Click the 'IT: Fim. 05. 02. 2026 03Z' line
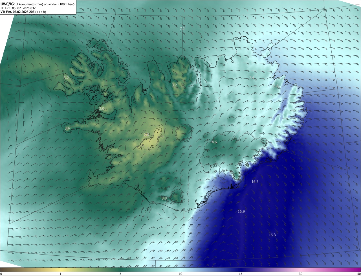This screenshot has width=361, height=276. [18, 8]
